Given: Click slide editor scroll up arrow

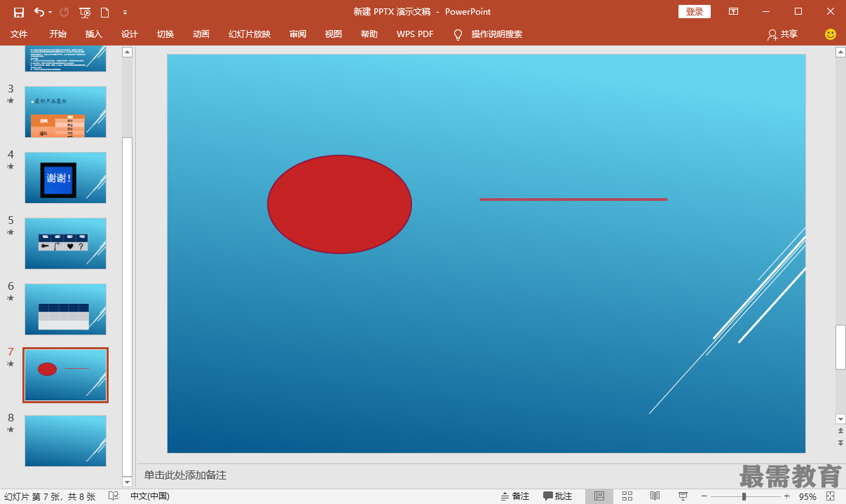Looking at the screenshot, I should [840, 52].
